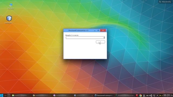Screen dimensions: 173x97
Task: Switch to Пекельний калькулятор taskbar entry
Action: (x=104, y=95)
